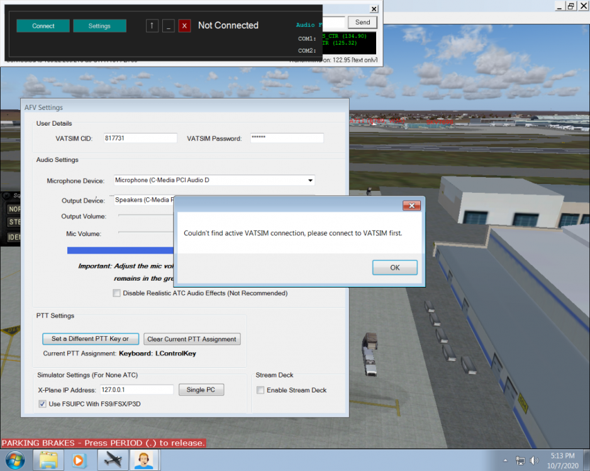590x471 pixels.
Task: Expand the Microphone Device dropdown
Action: coord(310,181)
